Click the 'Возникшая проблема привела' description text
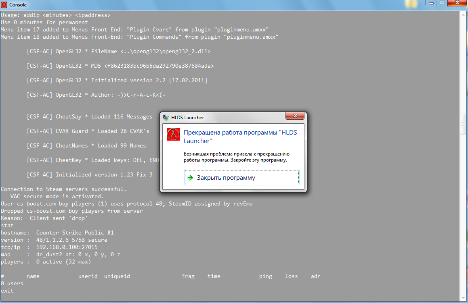 [236, 157]
